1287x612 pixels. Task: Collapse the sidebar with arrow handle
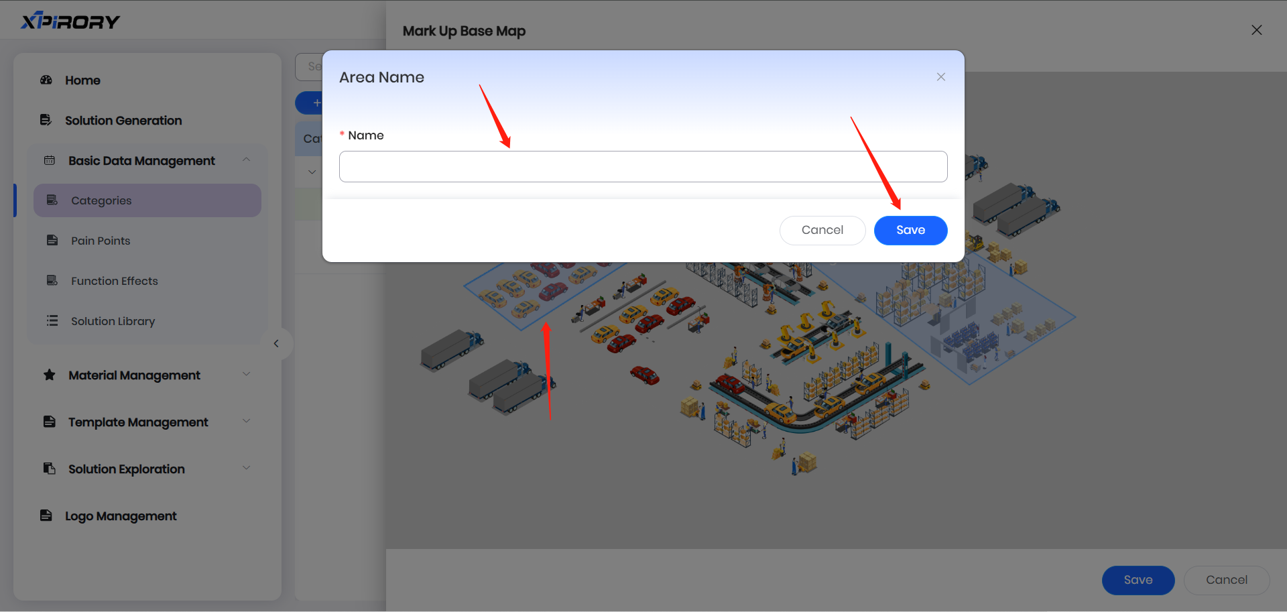click(x=276, y=344)
